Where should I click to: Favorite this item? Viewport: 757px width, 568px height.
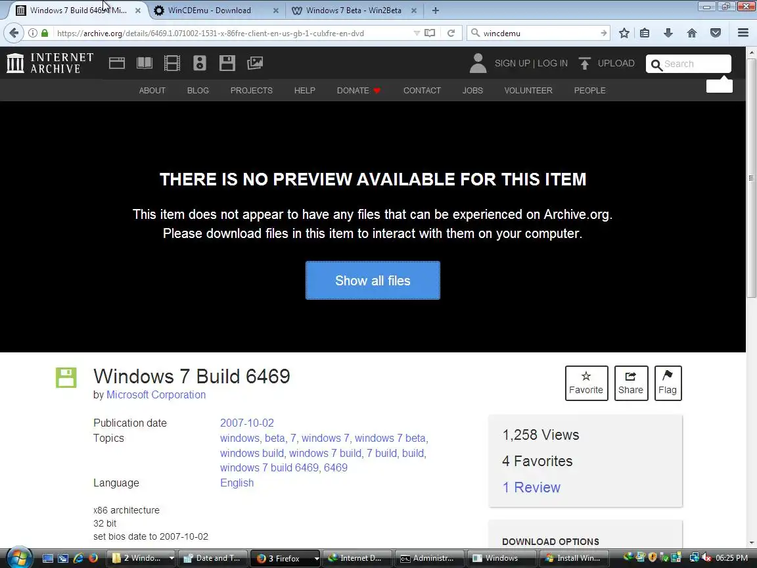tap(586, 383)
